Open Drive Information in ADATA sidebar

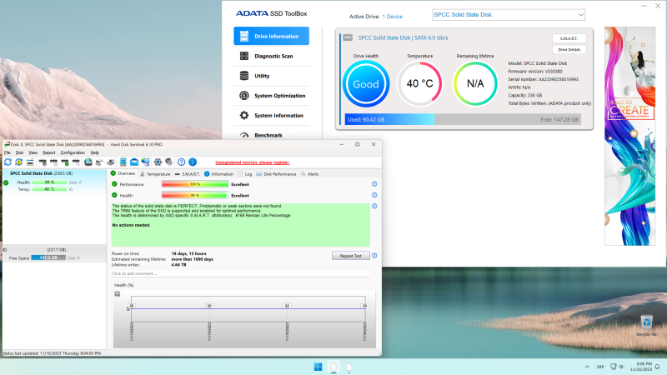coord(272,36)
